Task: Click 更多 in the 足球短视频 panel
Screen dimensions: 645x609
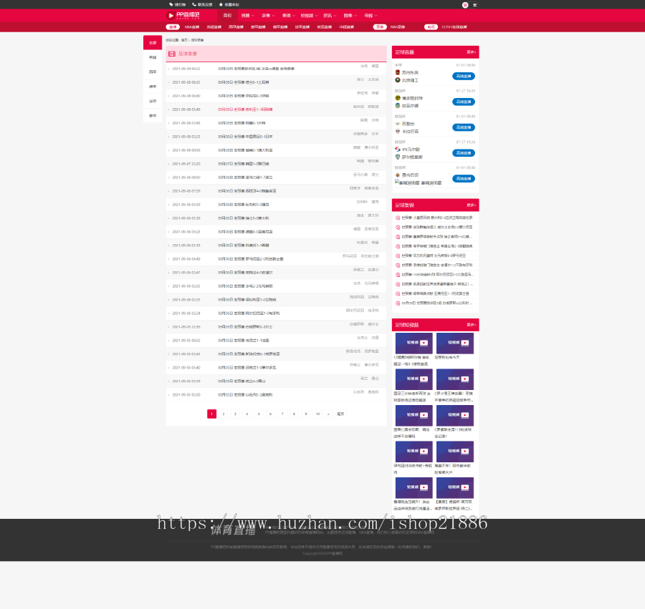Action: click(472, 325)
